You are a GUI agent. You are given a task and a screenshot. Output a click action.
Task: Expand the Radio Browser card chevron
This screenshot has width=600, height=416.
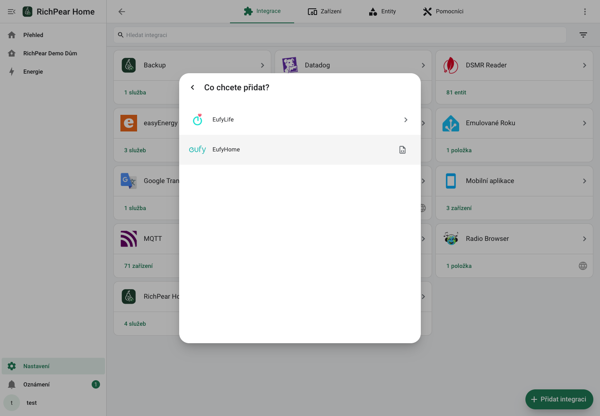[585, 239]
